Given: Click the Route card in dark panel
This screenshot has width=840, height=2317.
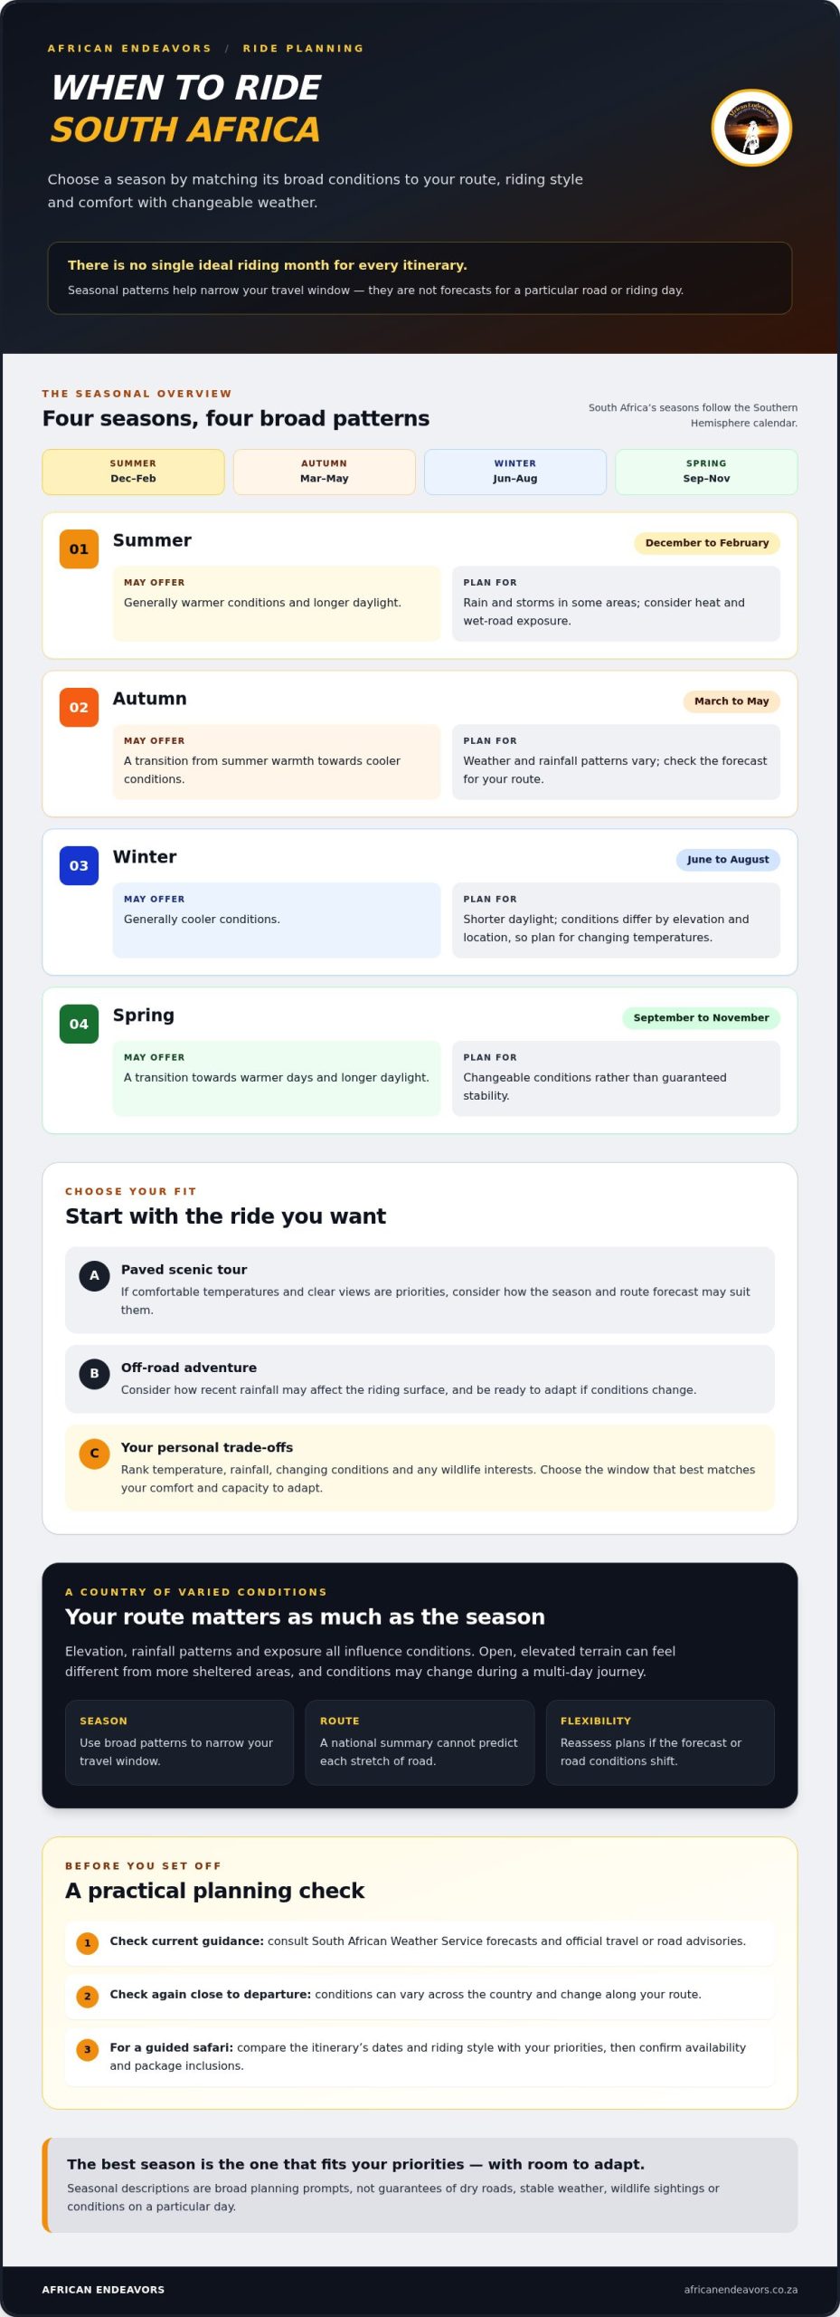Looking at the screenshot, I should coord(420,1742).
